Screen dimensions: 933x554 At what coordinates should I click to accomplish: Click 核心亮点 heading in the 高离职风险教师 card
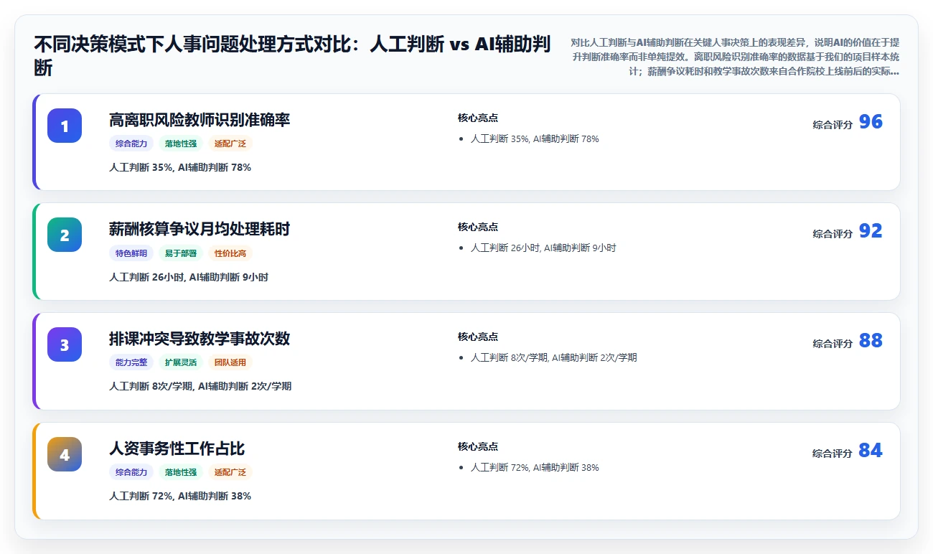[478, 118]
